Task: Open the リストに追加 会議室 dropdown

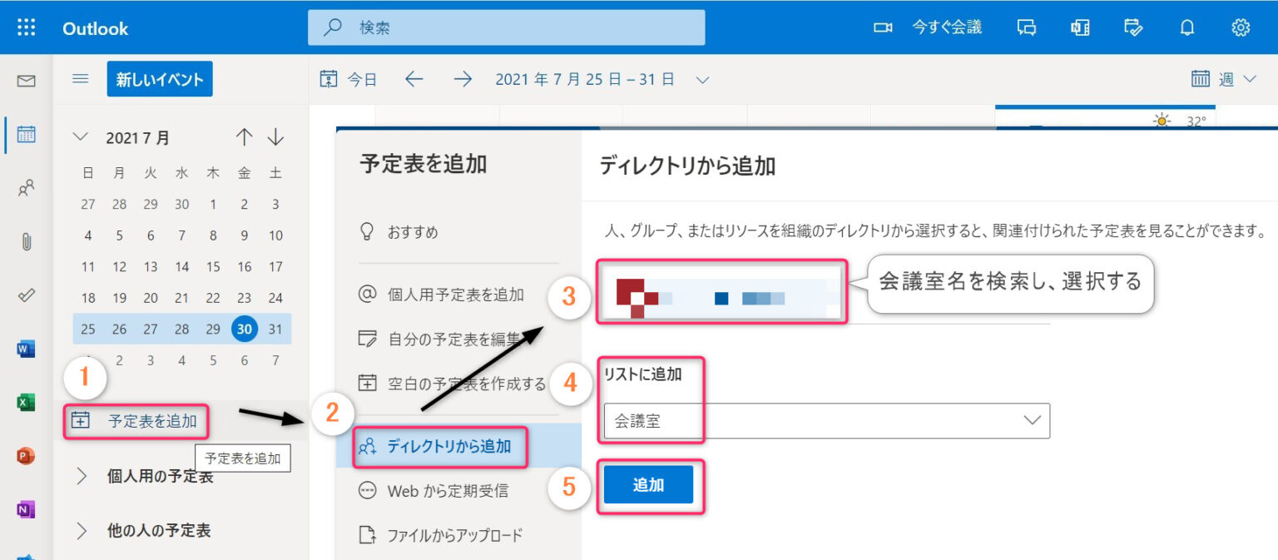Action: [x=826, y=421]
